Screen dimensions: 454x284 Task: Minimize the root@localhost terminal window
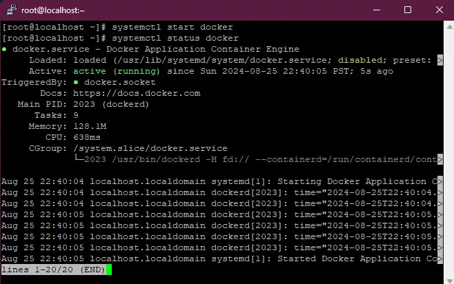coord(377,10)
